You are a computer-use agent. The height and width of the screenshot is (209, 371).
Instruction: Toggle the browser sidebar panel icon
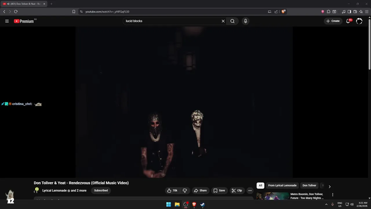349,12
